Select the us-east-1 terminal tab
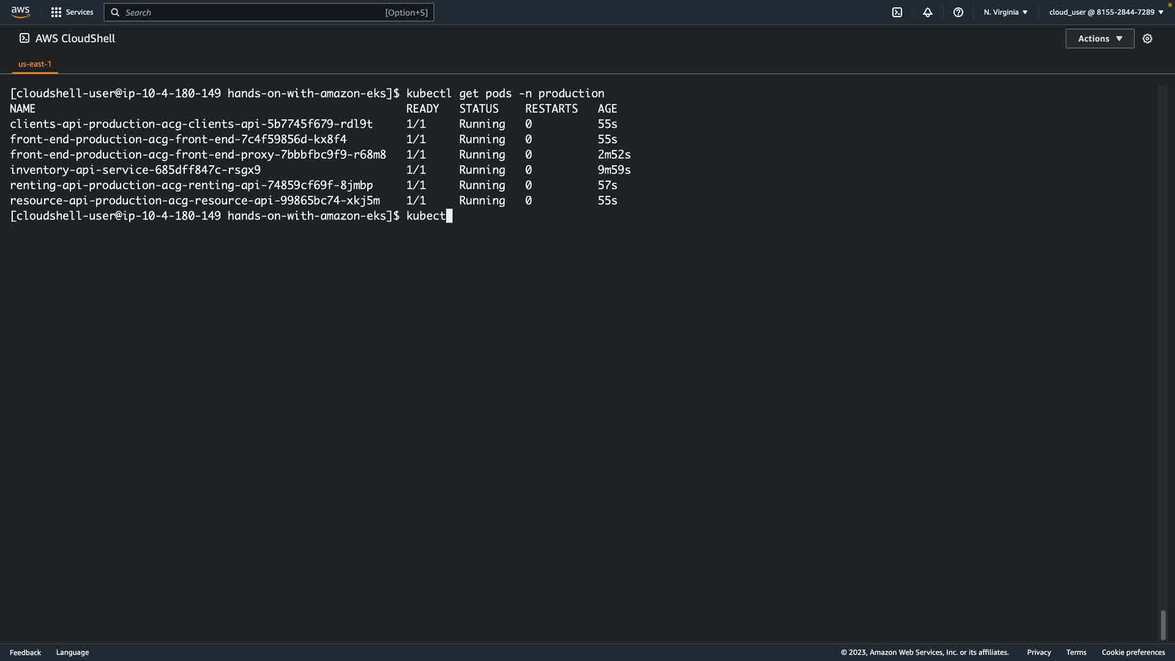The width and height of the screenshot is (1175, 661). pyautogui.click(x=35, y=64)
